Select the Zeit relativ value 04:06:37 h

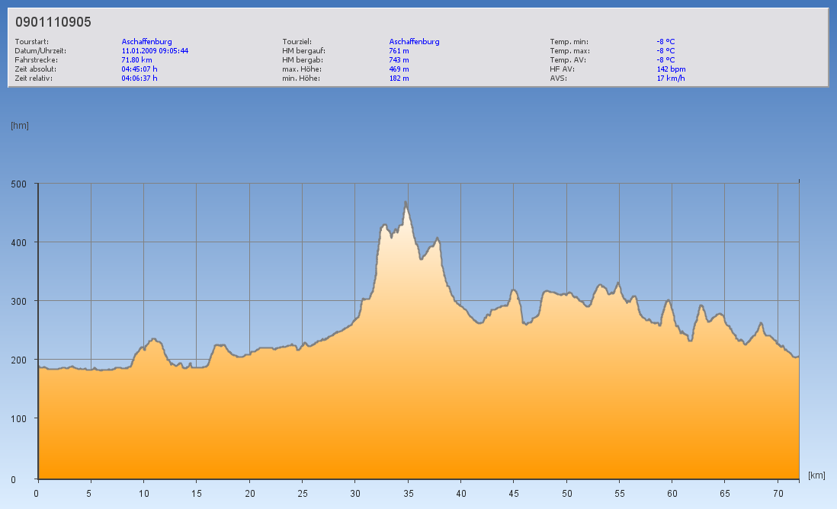coord(139,78)
